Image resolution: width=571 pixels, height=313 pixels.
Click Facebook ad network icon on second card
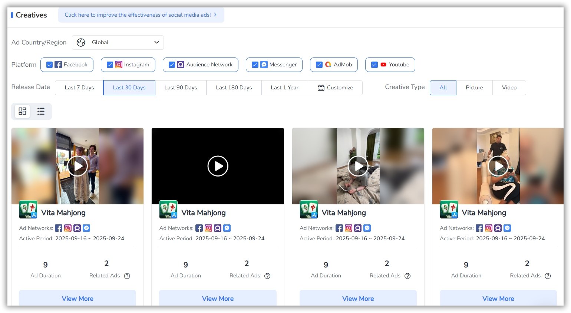(199, 228)
